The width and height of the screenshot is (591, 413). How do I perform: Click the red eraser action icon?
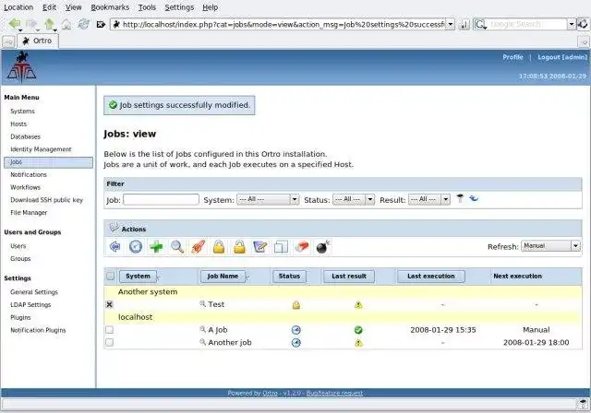pyautogui.click(x=302, y=247)
